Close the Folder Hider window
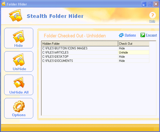 point(156,4)
